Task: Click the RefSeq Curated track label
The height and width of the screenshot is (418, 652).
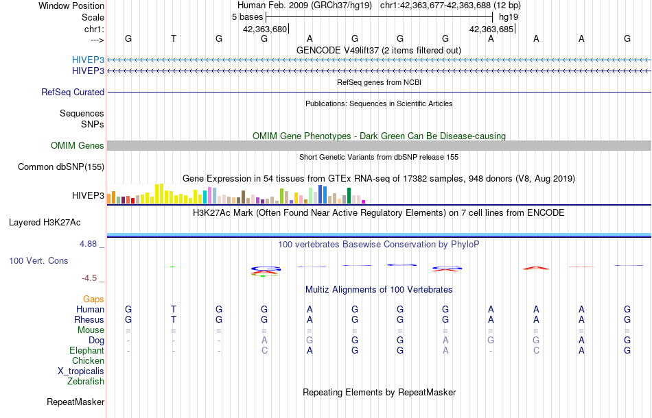Action: pyautogui.click(x=73, y=92)
